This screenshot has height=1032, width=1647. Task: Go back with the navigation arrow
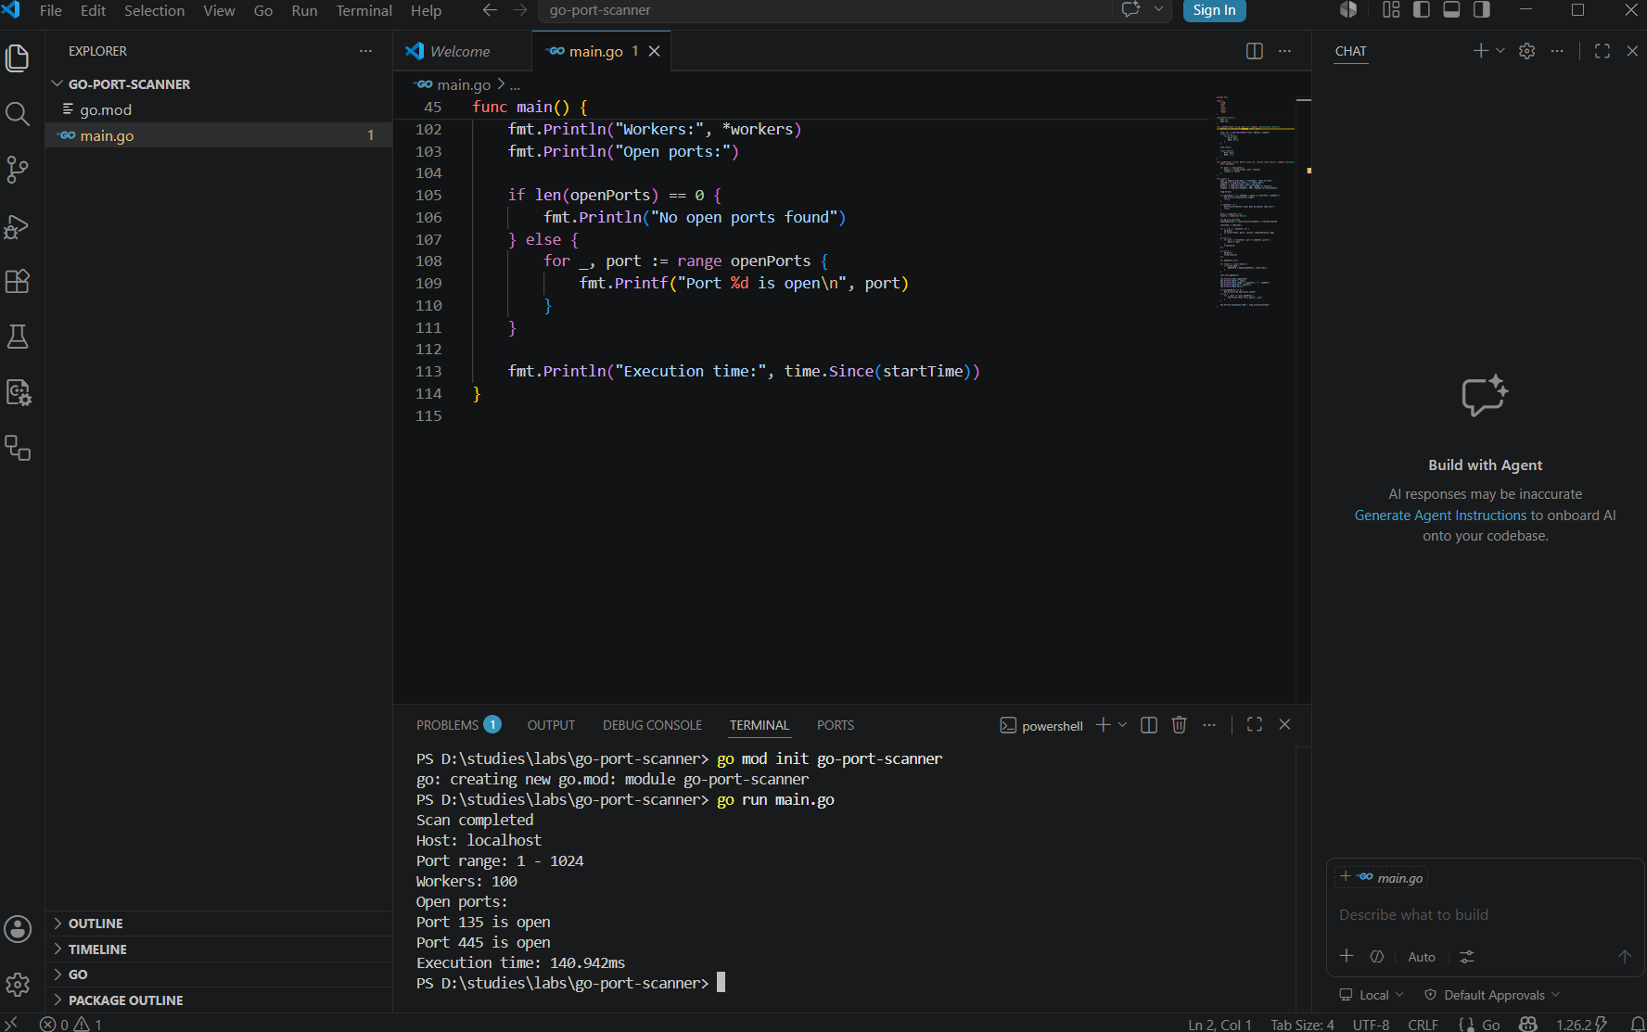[490, 10]
